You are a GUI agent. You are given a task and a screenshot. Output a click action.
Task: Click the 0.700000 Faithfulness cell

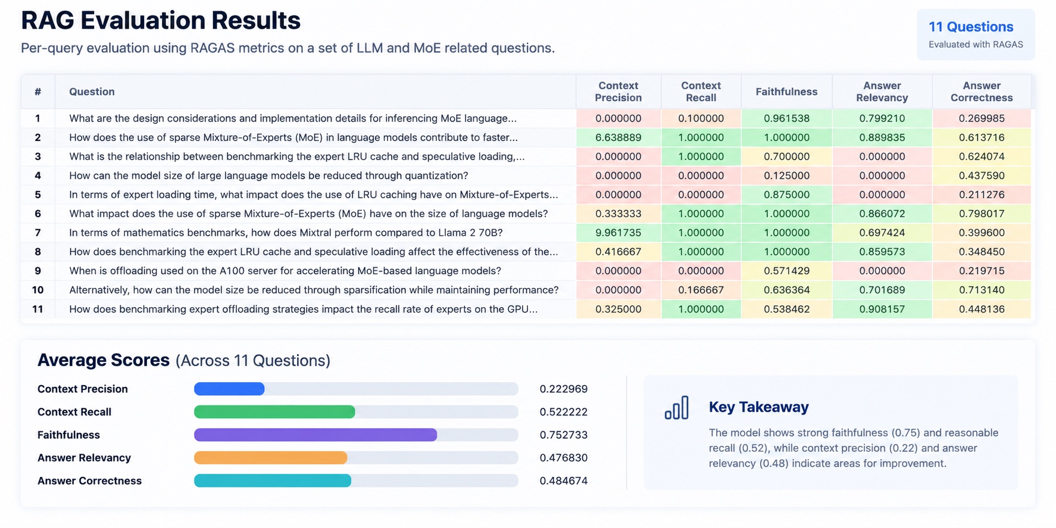coord(786,157)
